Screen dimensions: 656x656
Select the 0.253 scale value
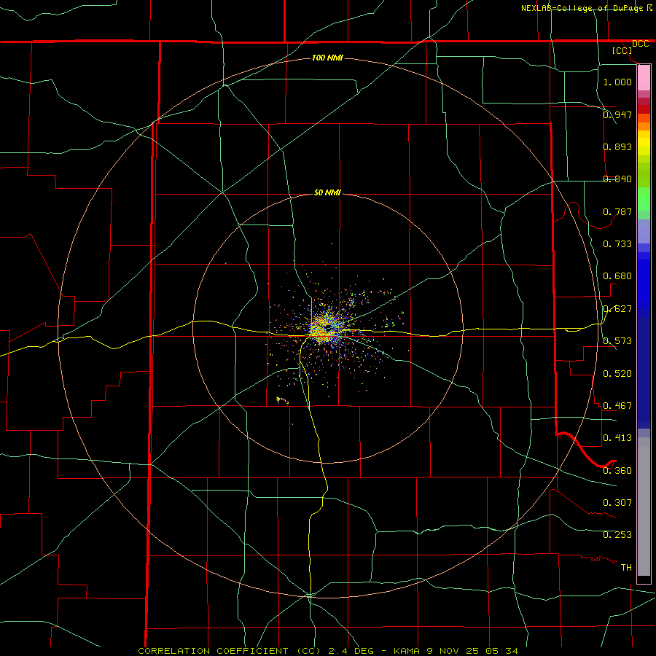pyautogui.click(x=617, y=535)
